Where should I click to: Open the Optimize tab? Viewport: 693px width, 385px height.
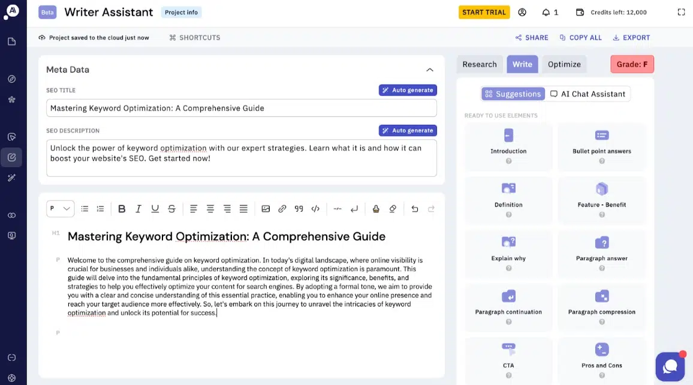[x=564, y=64]
